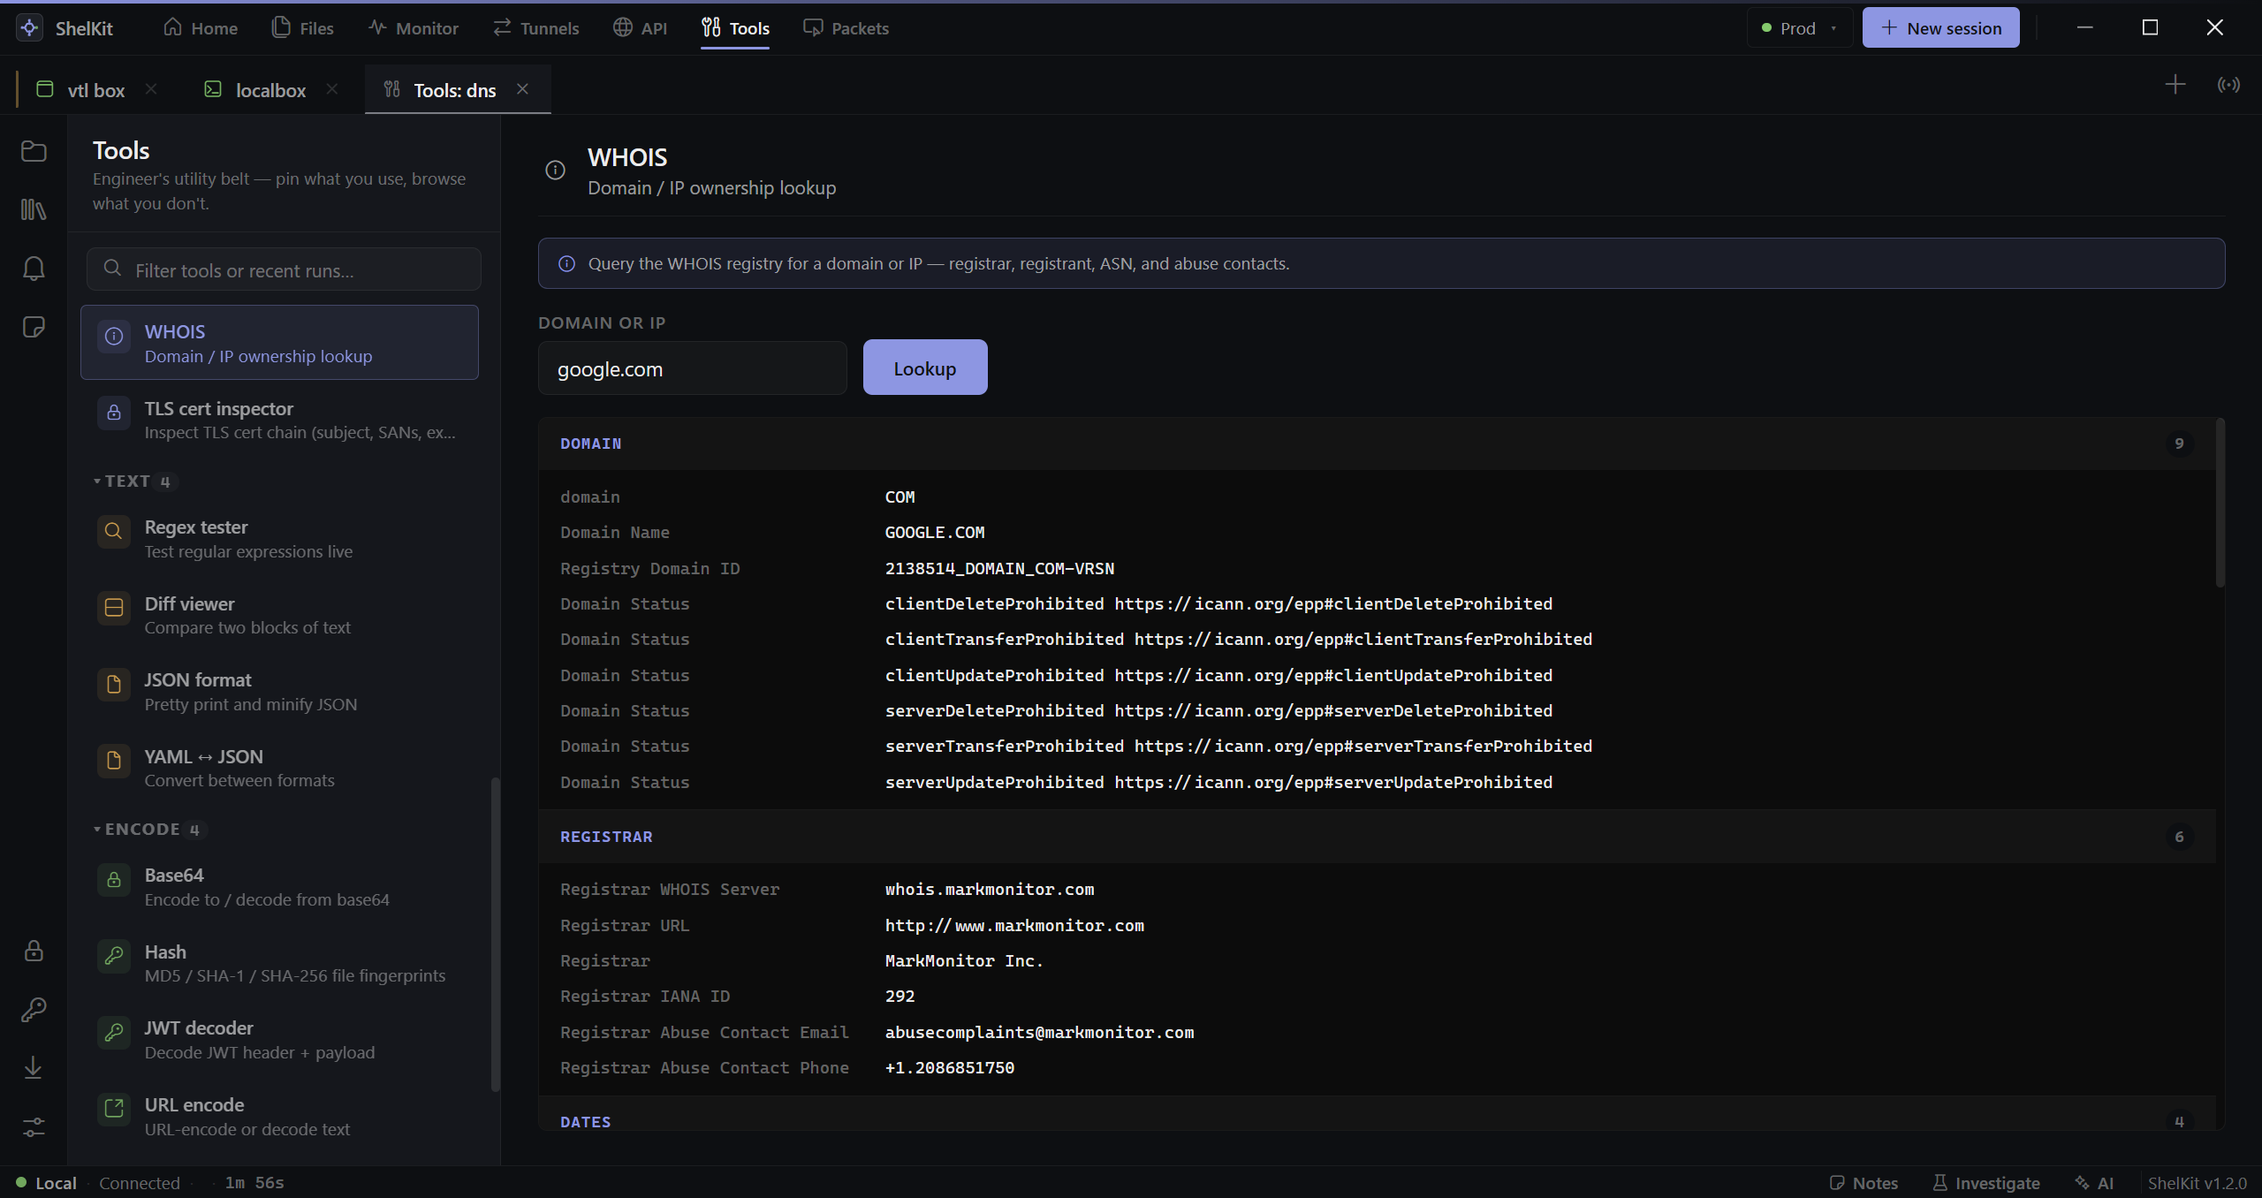2262x1198 pixels.
Task: Select the WHOIS tool in list
Action: [279, 343]
